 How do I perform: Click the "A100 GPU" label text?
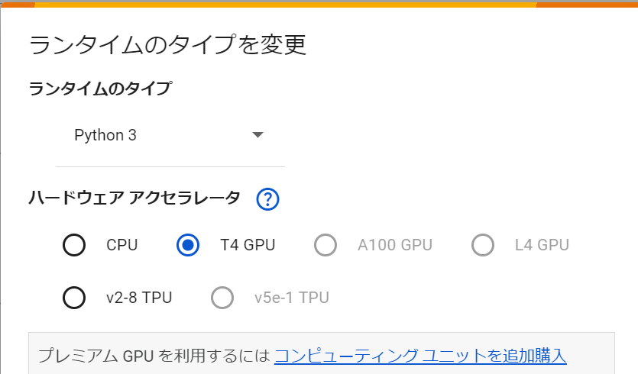394,245
